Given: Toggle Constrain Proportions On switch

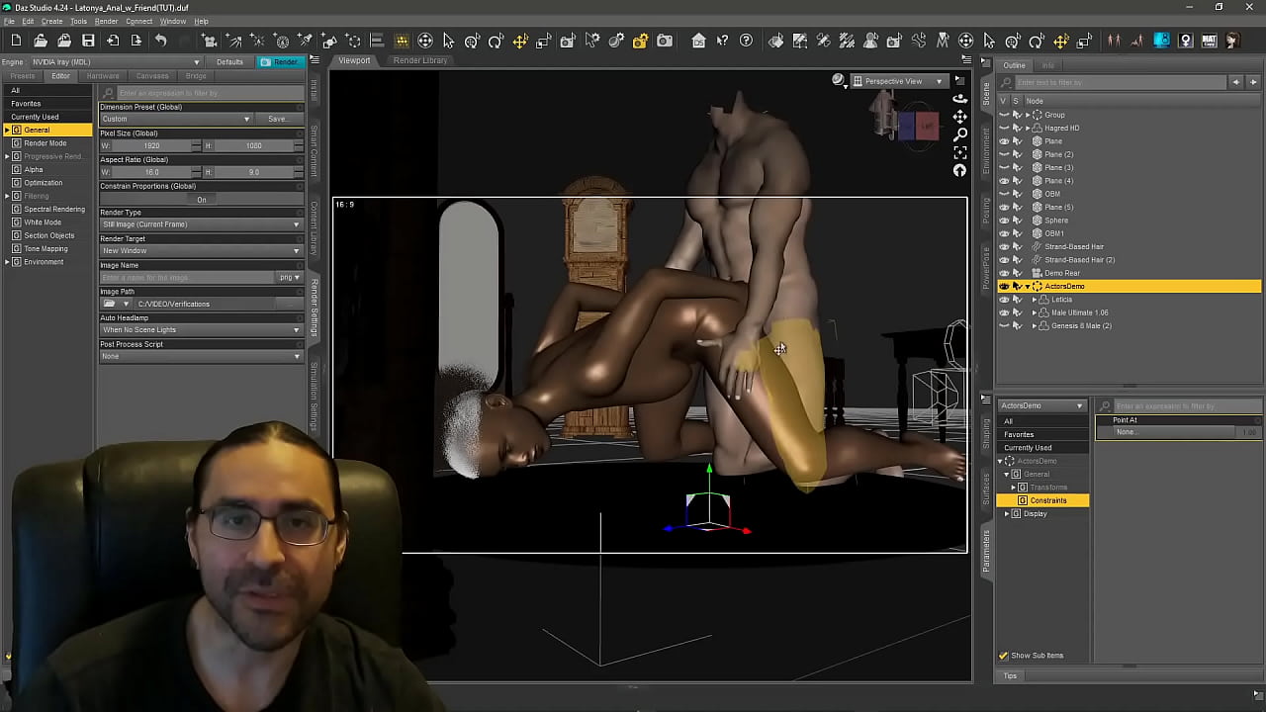Looking at the screenshot, I should click(201, 200).
